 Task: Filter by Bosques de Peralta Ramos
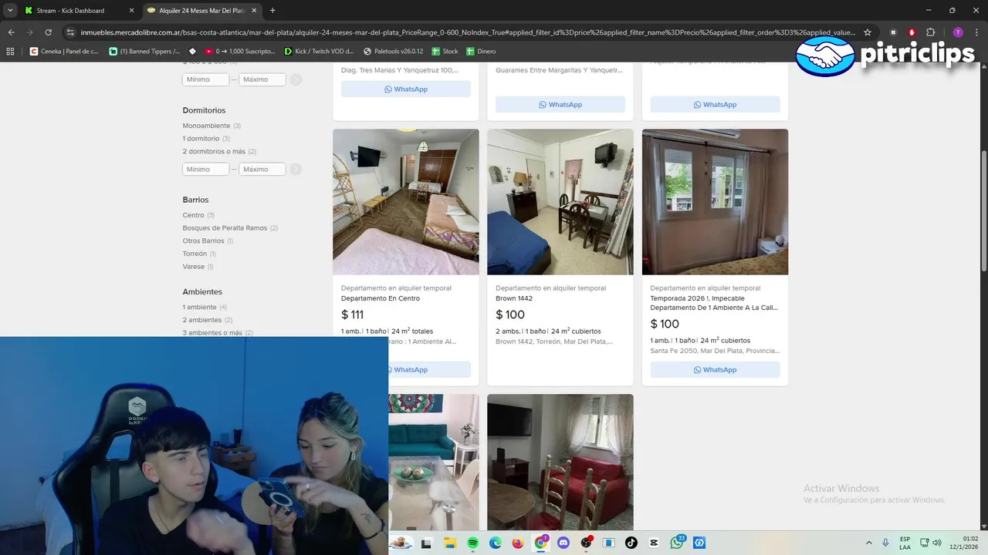coord(225,228)
